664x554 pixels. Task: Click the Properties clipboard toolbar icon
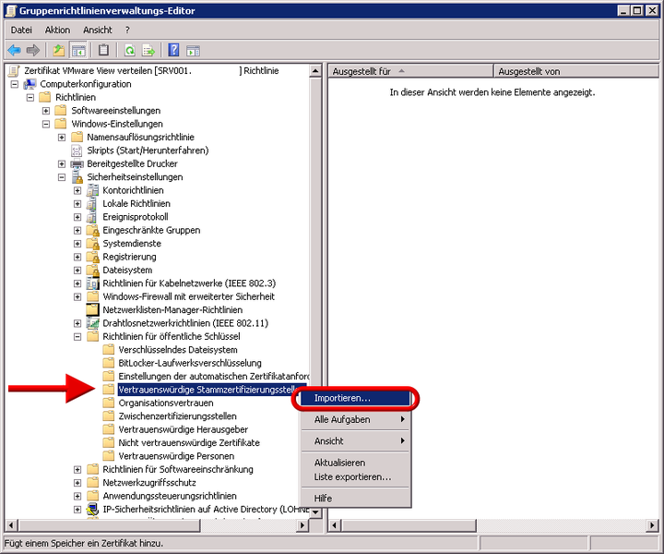tap(104, 50)
